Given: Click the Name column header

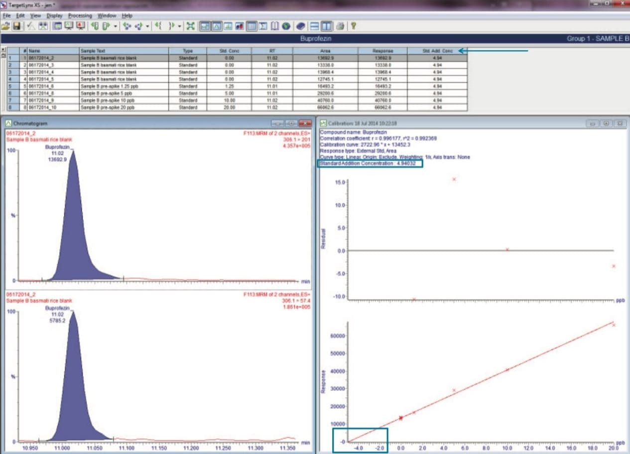Looking at the screenshot, I should (52, 51).
